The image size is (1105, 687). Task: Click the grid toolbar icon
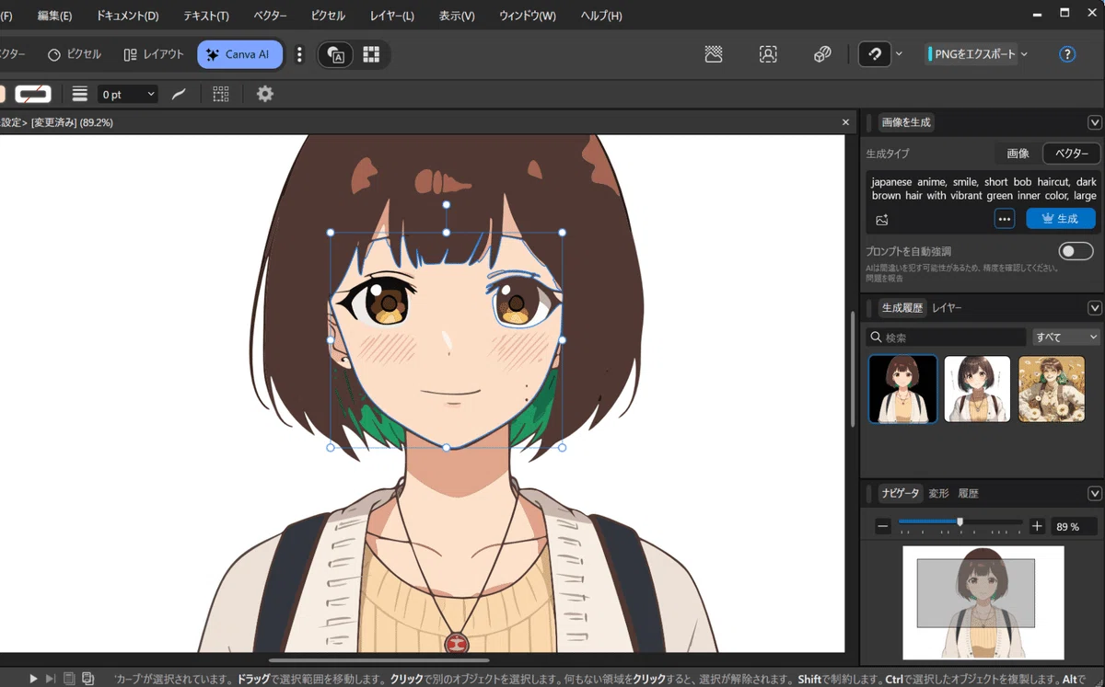click(x=371, y=55)
